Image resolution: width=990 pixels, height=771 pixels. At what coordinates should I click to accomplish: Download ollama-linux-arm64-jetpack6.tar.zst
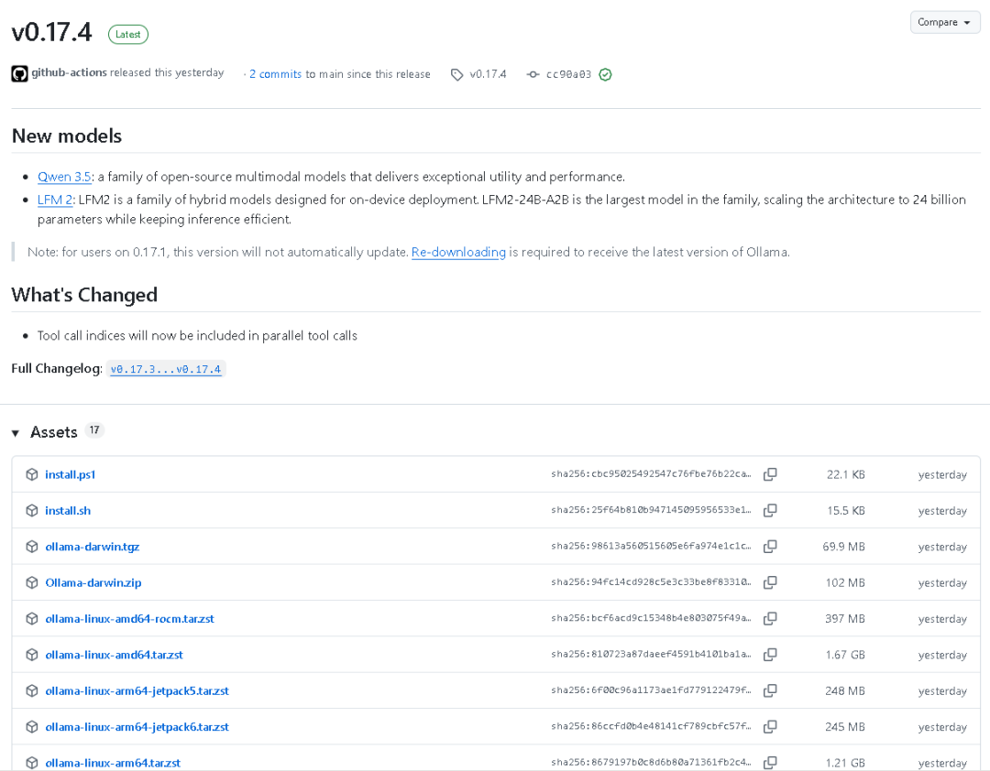[x=137, y=727]
